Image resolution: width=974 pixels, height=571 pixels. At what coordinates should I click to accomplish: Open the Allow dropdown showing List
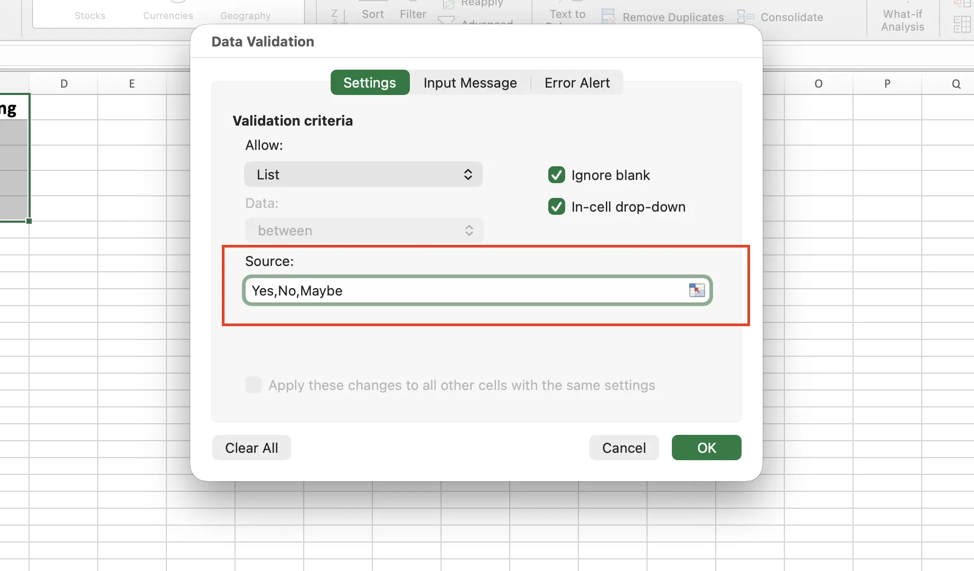click(363, 174)
